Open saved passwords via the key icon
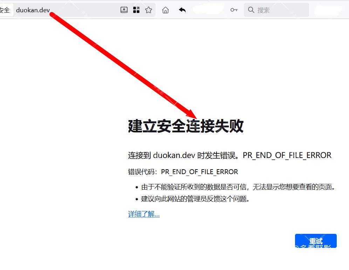 234,10
